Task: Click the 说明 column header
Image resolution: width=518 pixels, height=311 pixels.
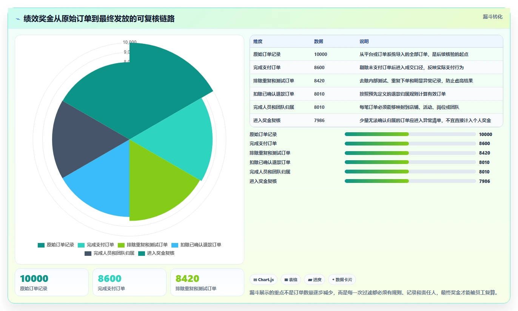Action: [x=364, y=42]
